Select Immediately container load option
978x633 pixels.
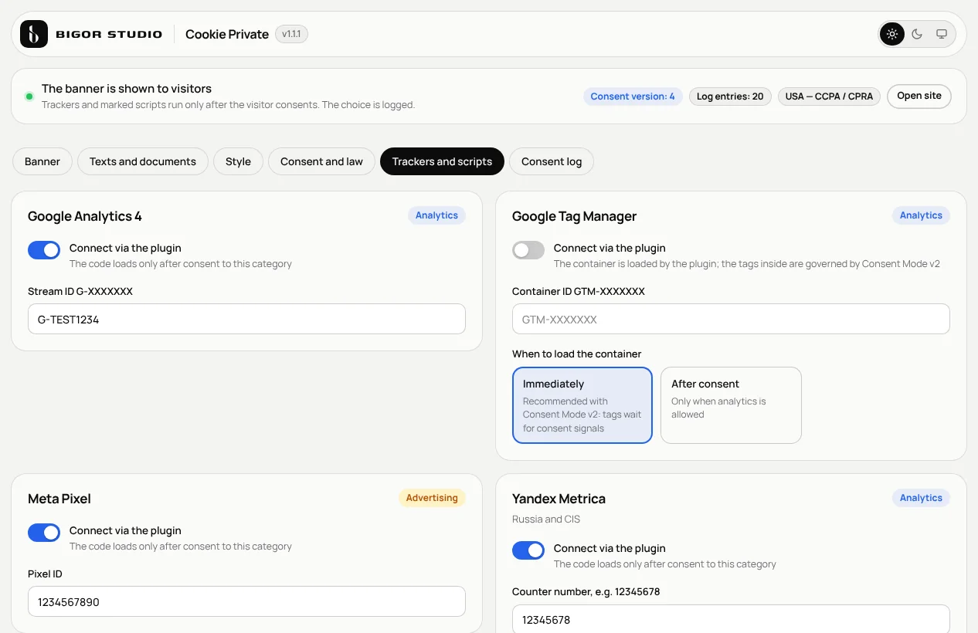pos(582,405)
